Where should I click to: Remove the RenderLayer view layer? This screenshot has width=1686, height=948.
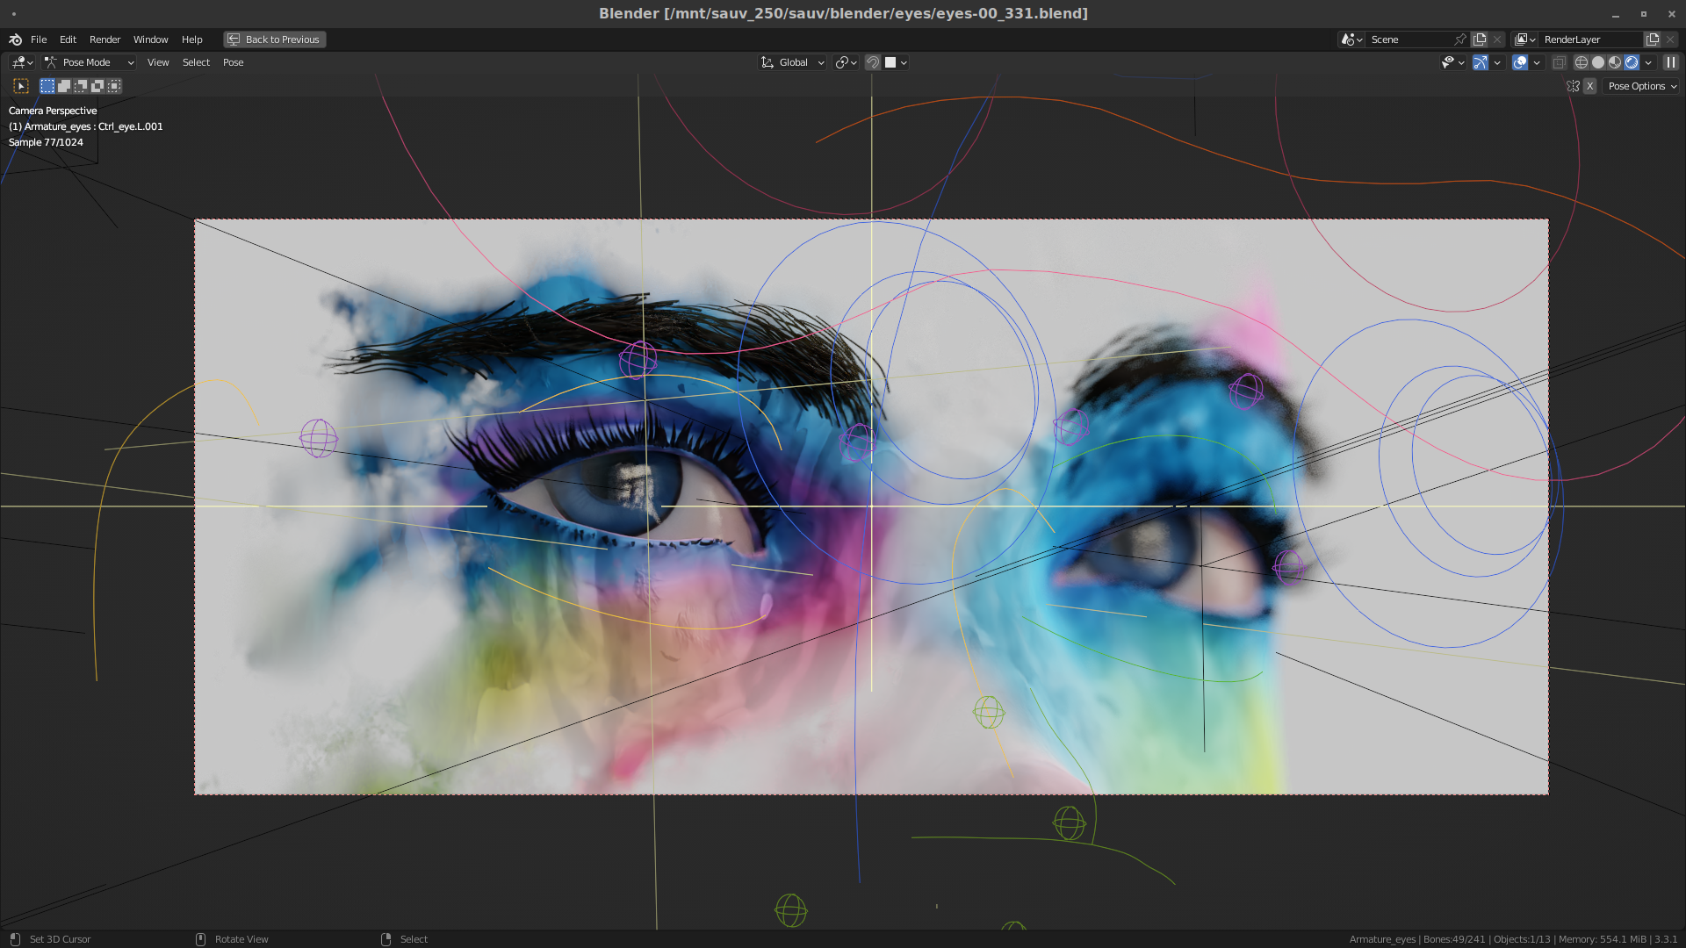tap(1670, 39)
